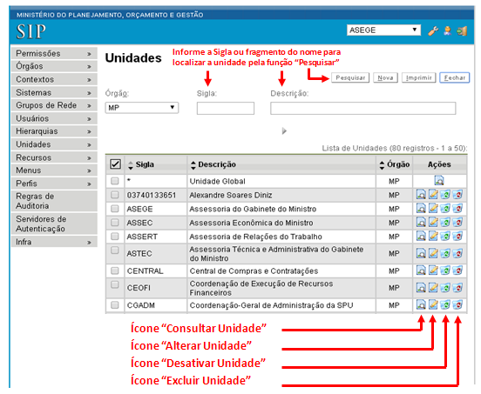The height and width of the screenshot is (394, 481).
Task: Deactivate the ASSERT unit
Action: [x=445, y=236]
